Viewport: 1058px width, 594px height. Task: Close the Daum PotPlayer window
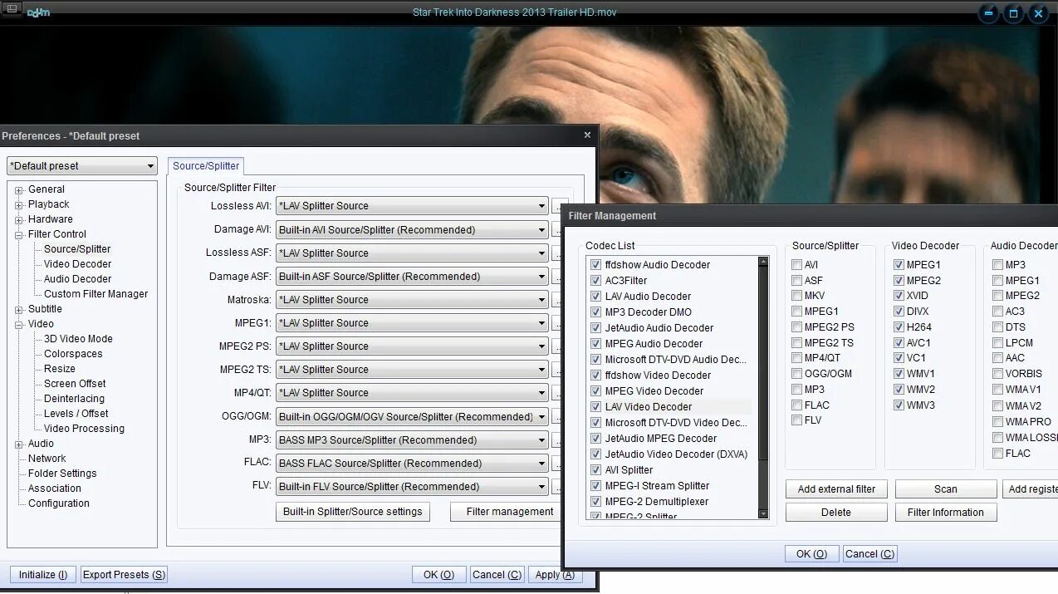click(x=1038, y=13)
